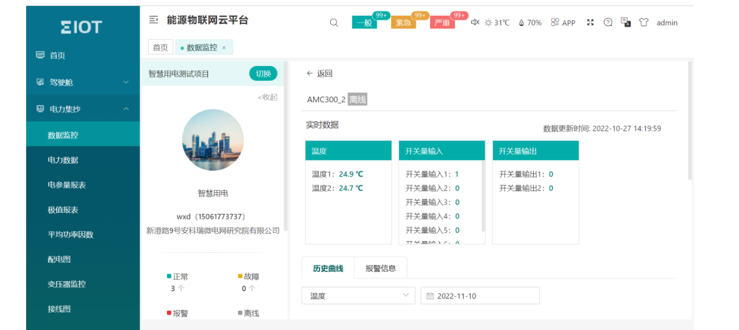Click the 切换 project button
Image resolution: width=739 pixels, height=330 pixels.
(x=263, y=74)
